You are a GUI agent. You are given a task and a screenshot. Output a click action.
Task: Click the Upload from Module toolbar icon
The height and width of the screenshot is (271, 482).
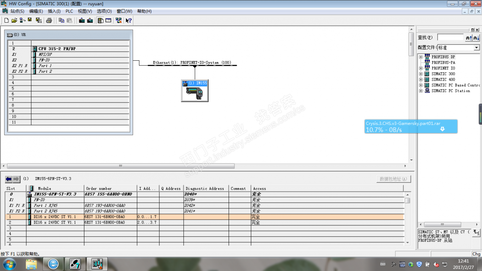tap(90, 20)
